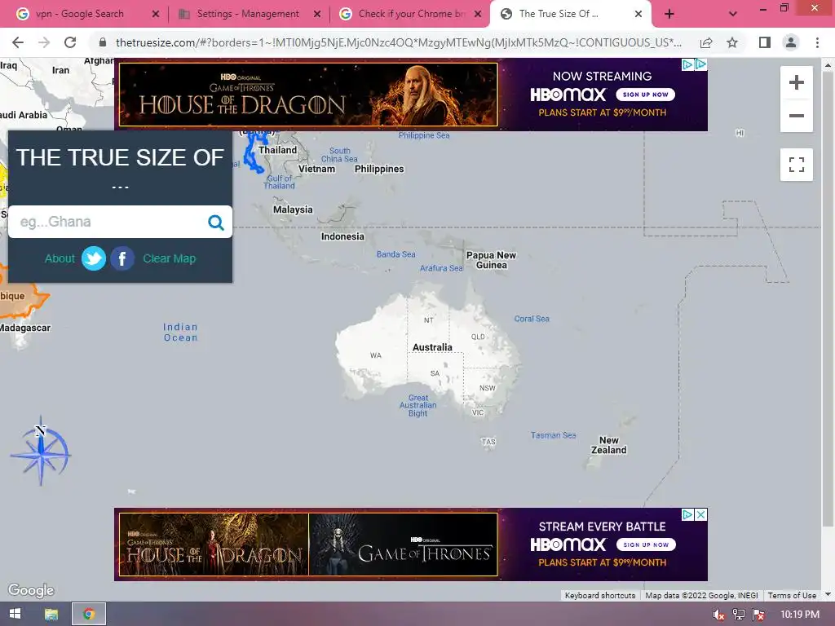The height and width of the screenshot is (626, 835).
Task: Reload the current page
Action: 70,42
